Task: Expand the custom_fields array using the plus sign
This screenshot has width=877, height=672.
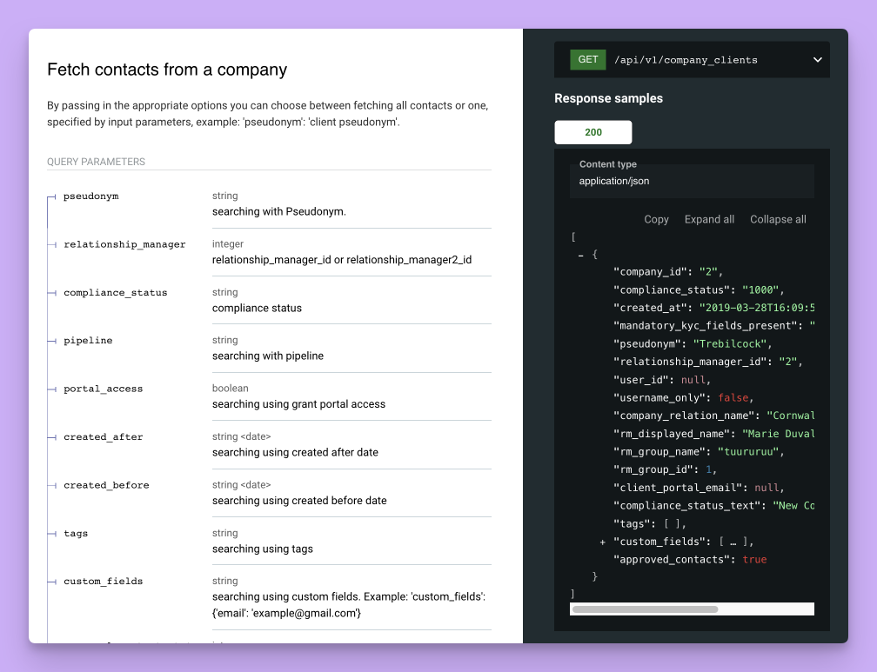Action: [602, 541]
